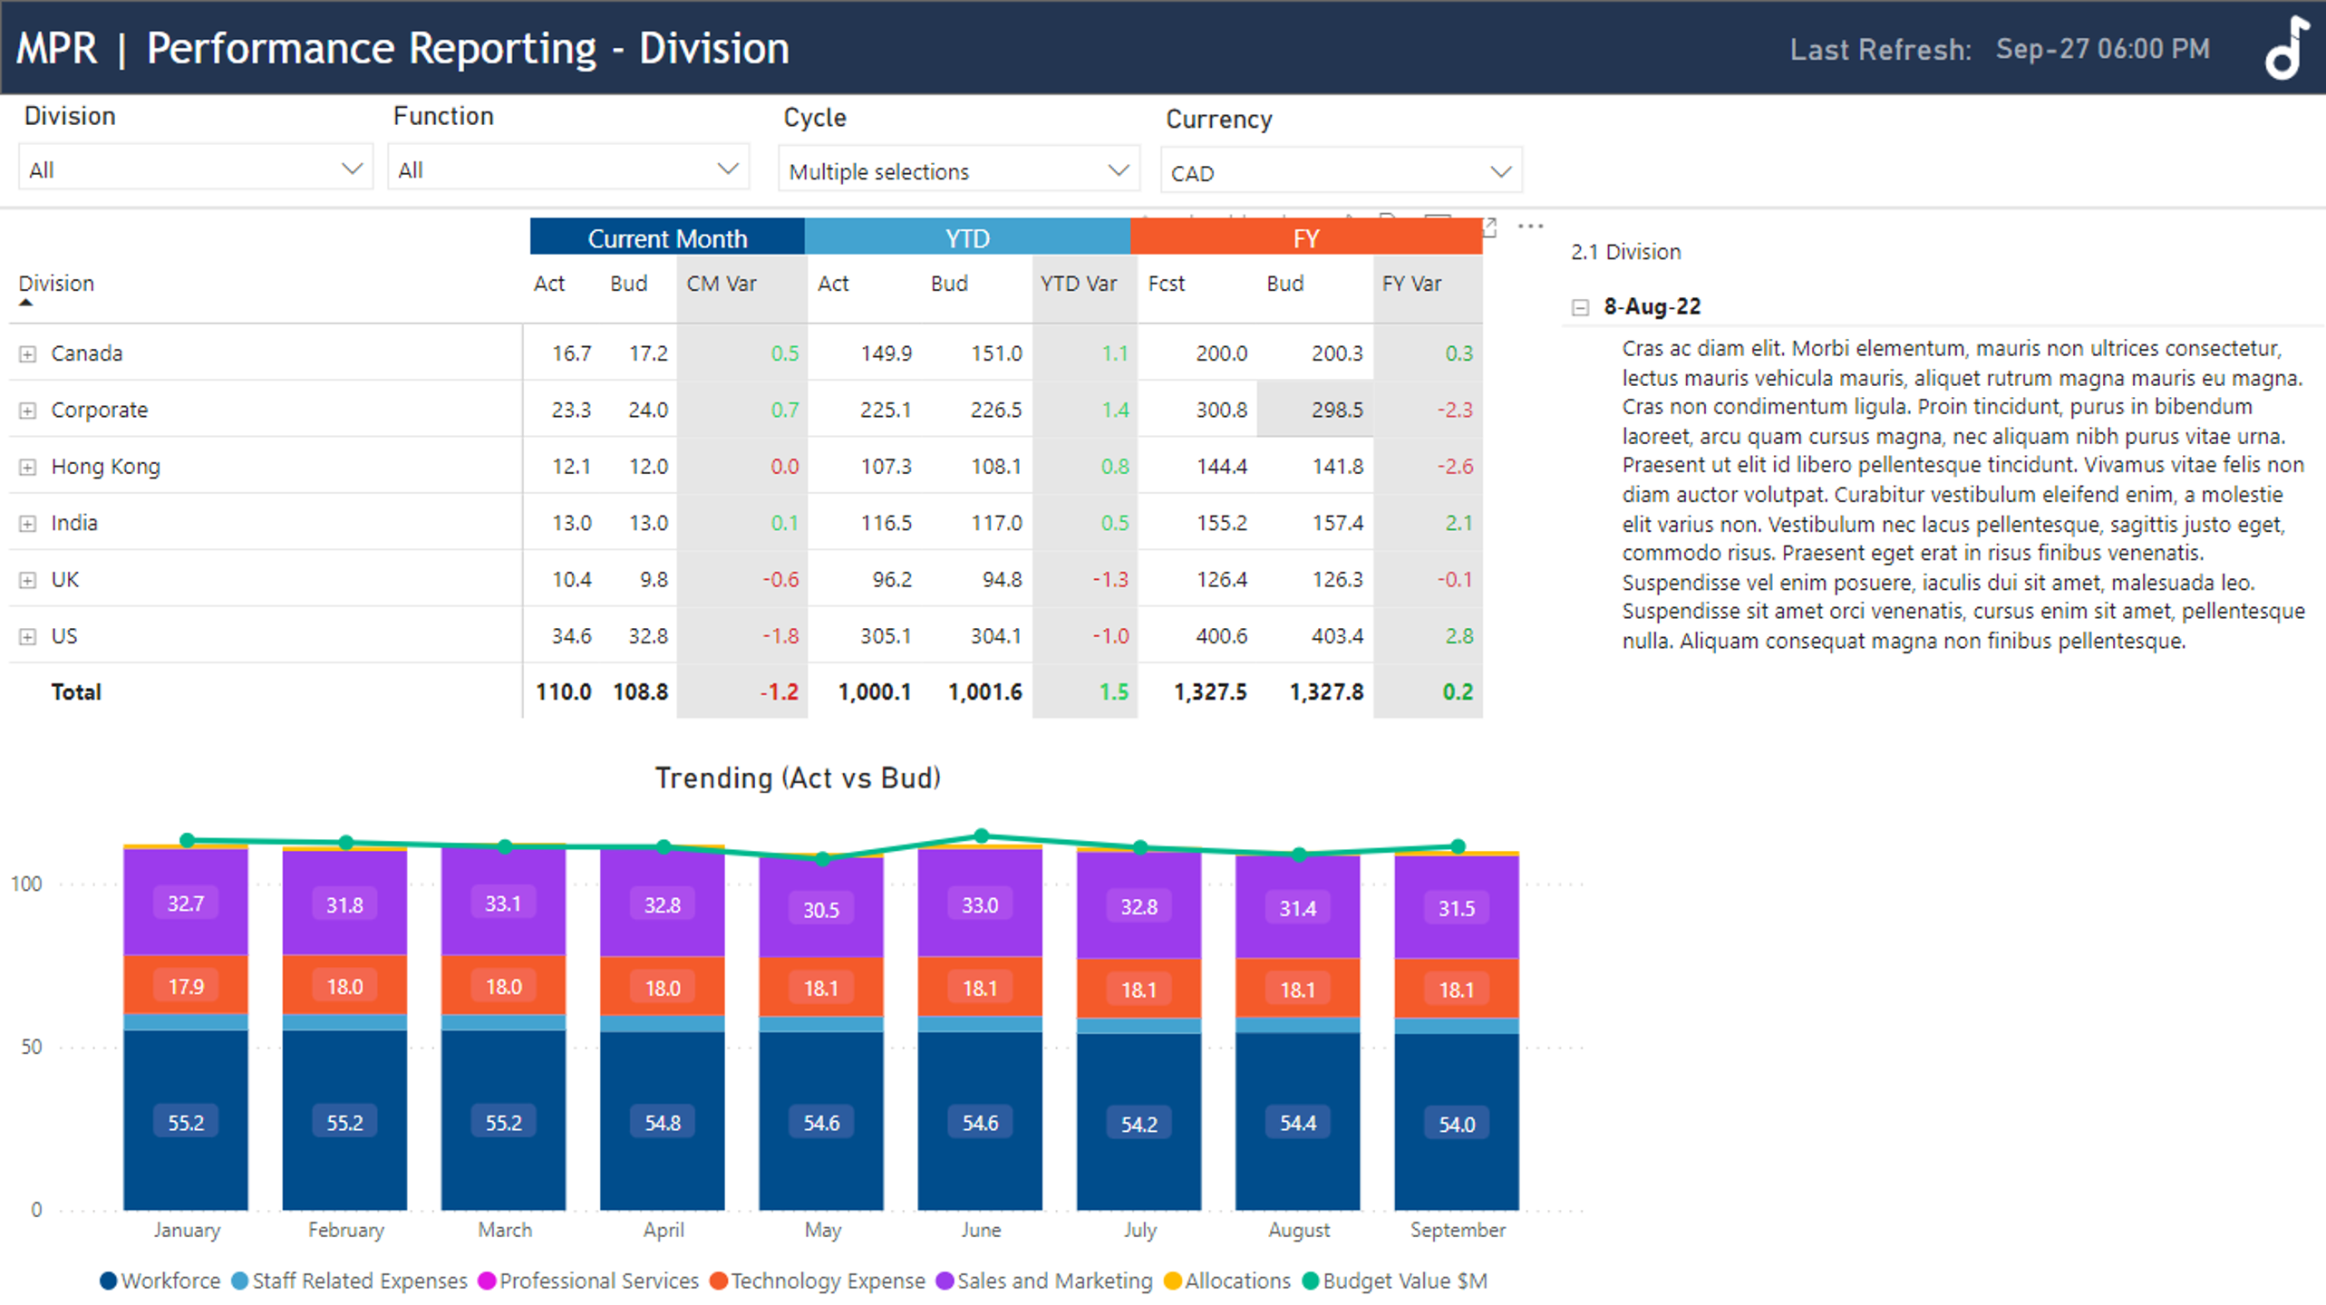Click the company logo in header
Viewport: 2326px width, 1305px height.
pos(2285,50)
